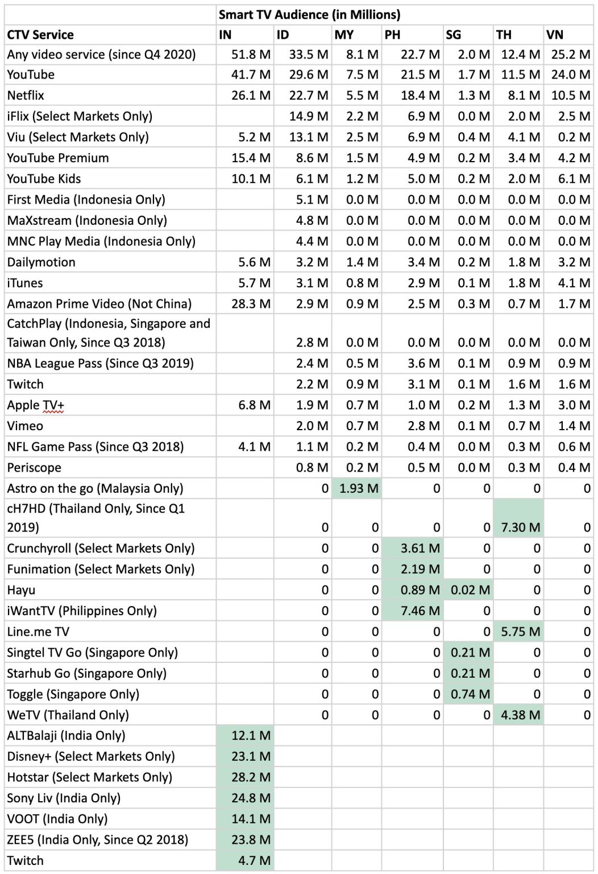Click the 'CTV Service' column header
This screenshot has height=874, width=598.
(x=110, y=35)
